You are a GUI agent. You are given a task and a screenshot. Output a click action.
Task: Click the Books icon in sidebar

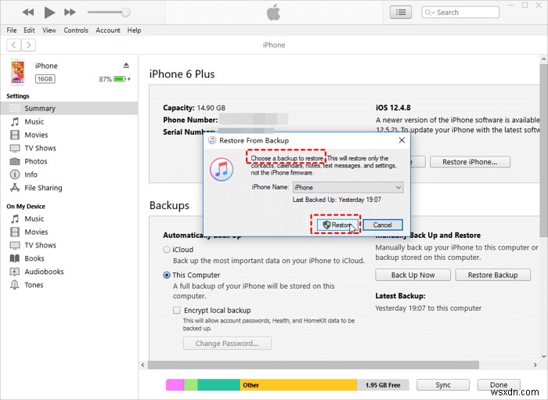pos(15,258)
